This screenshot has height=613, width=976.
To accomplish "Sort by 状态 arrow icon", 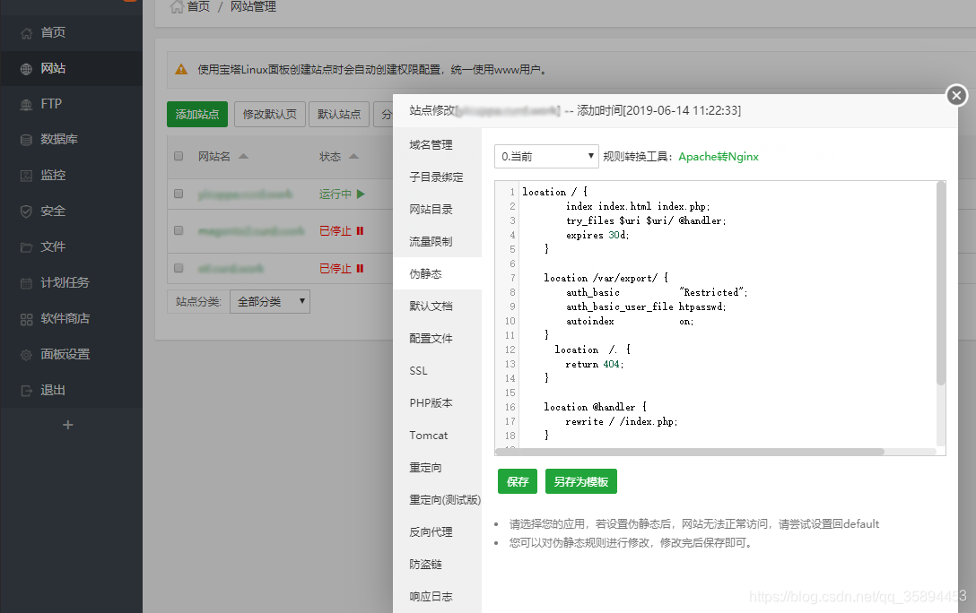I will click(353, 156).
